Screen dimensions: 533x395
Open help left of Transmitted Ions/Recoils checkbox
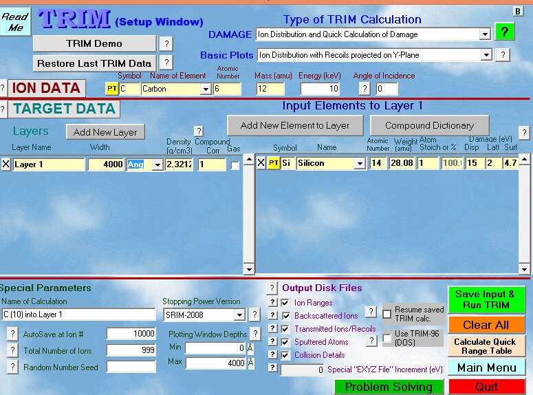(272, 328)
